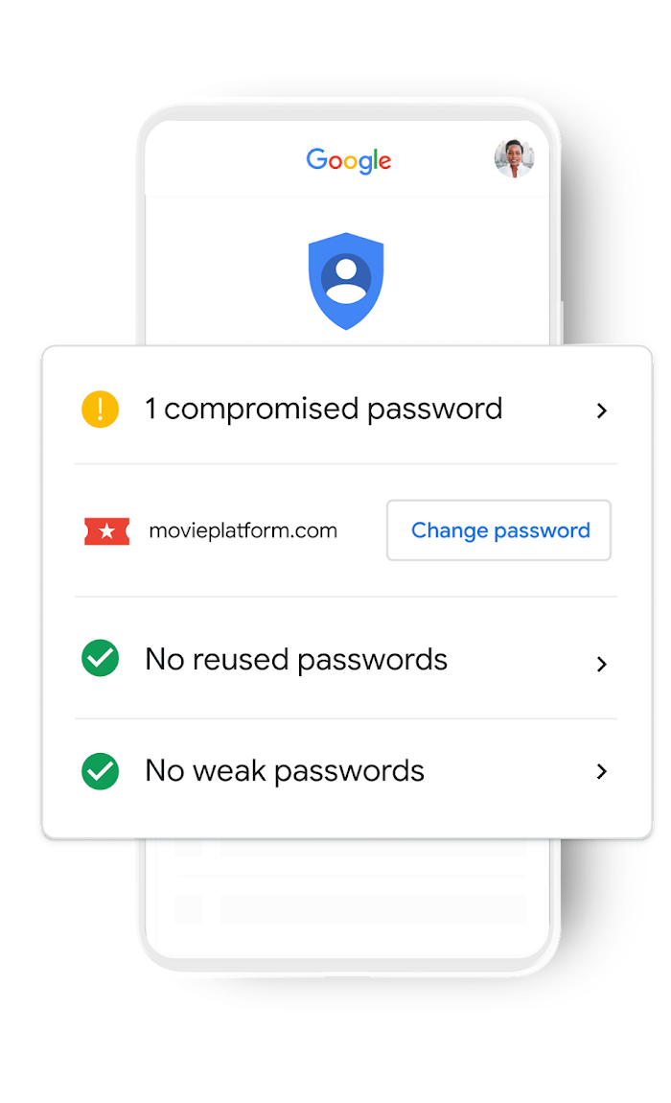671x1103 pixels.
Task: Click the Change password button
Action: 498,530
